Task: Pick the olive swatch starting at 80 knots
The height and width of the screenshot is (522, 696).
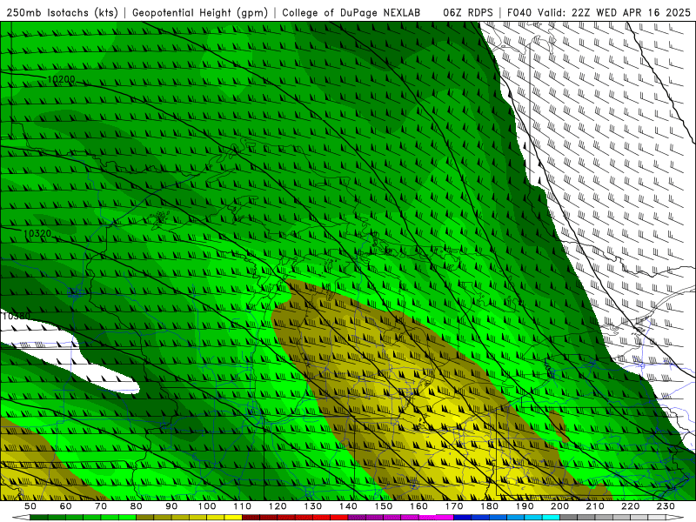Action: click(x=144, y=518)
